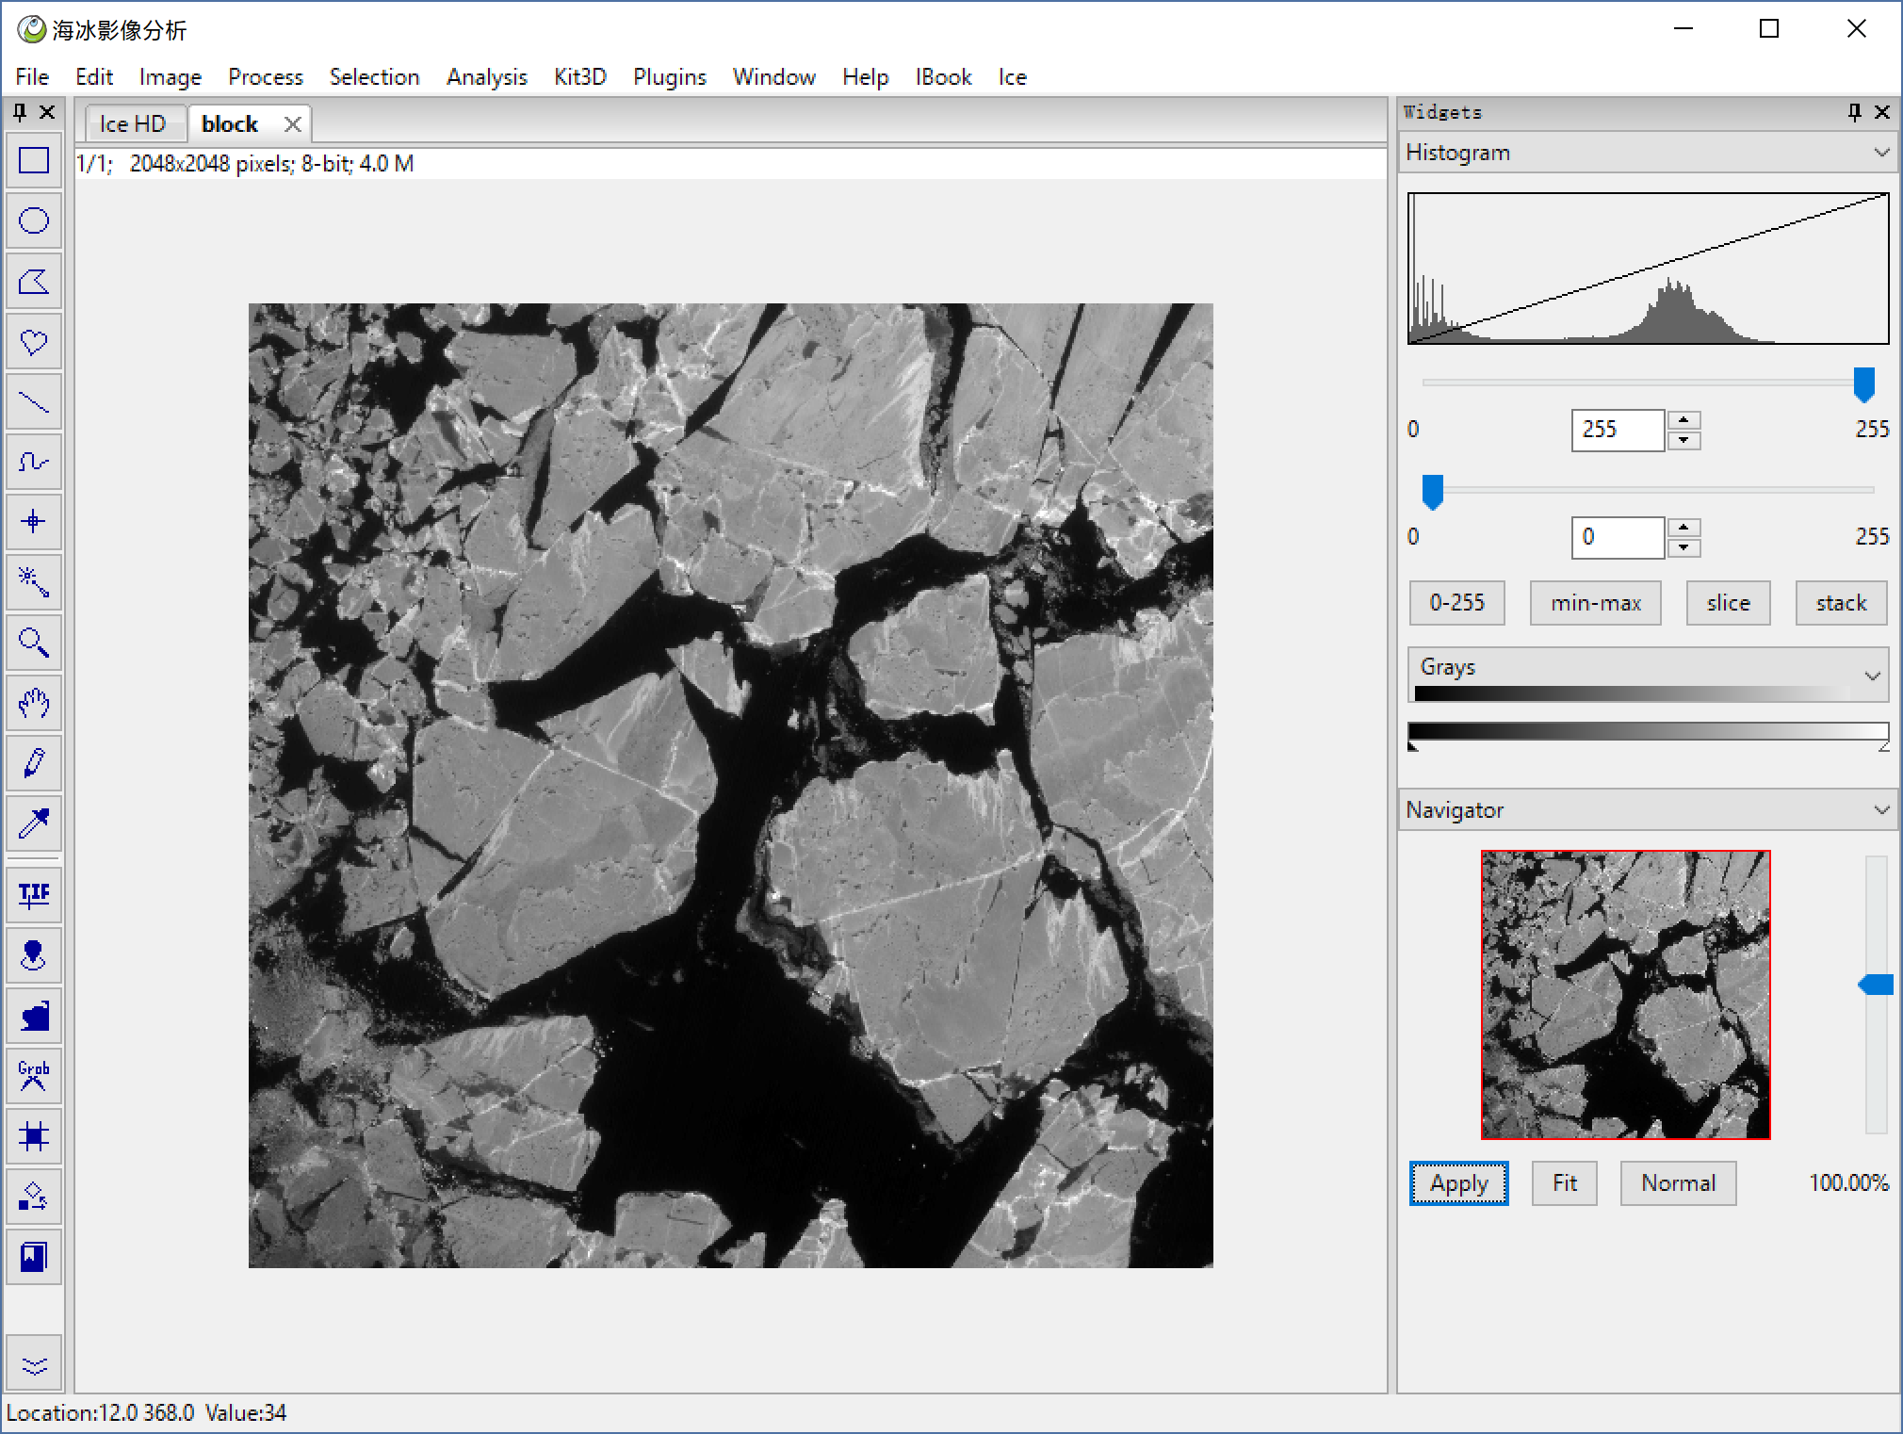Viewport: 1903px width, 1434px height.
Task: Activate the magic wand tool
Action: tap(34, 582)
